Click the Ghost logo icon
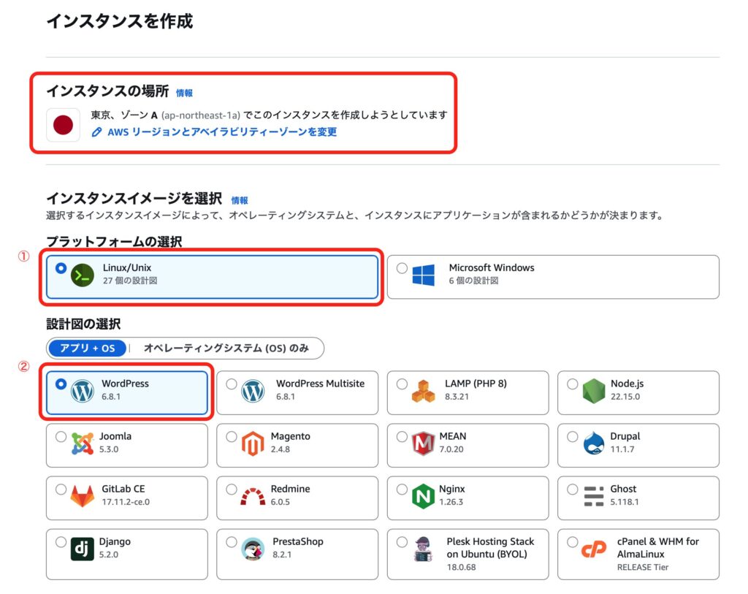 [x=594, y=496]
